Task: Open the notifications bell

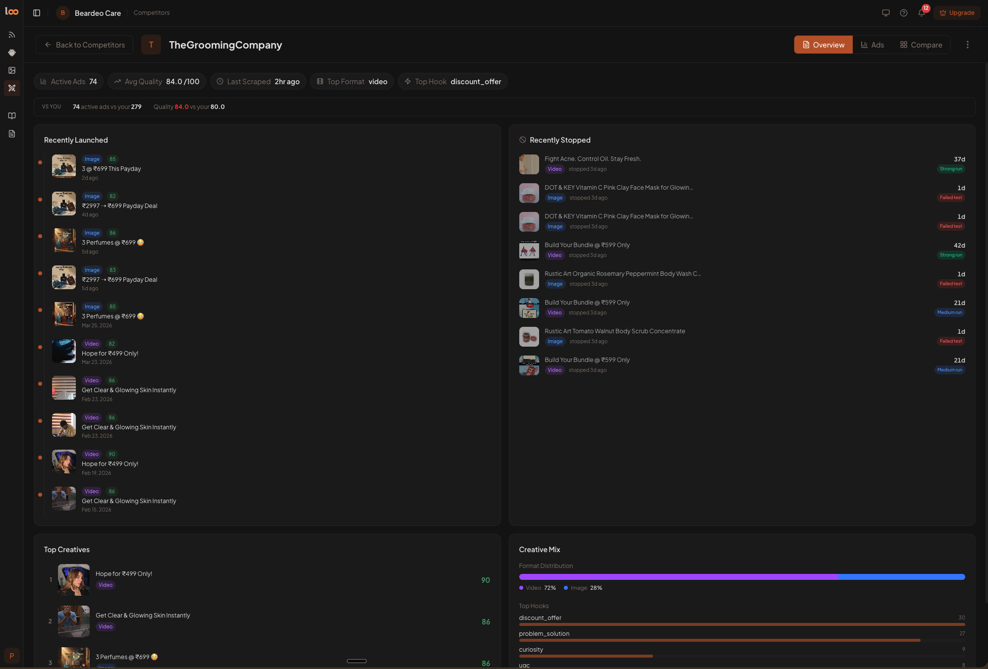Action: [x=921, y=13]
